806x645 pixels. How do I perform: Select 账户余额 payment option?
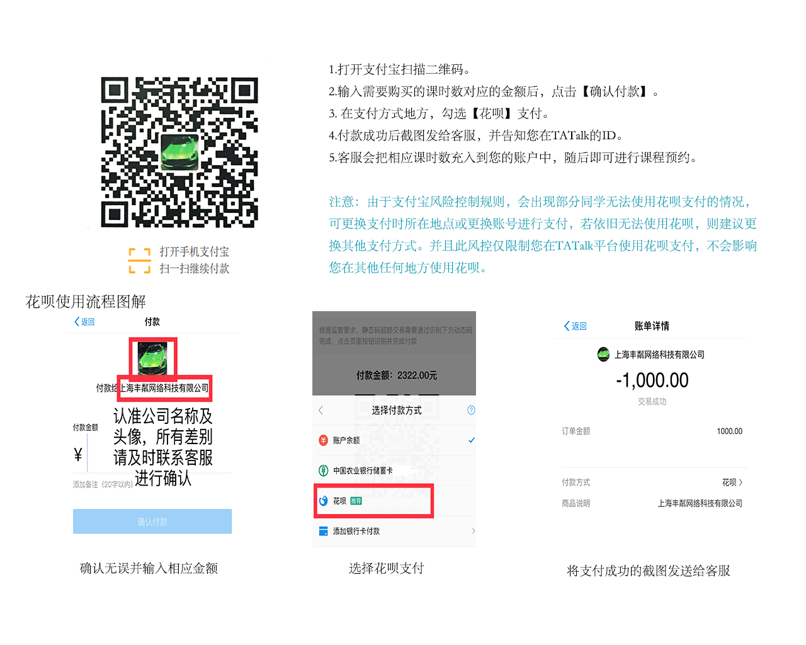pos(394,440)
